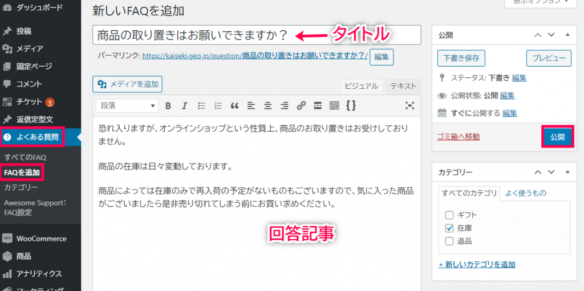The image size is (584, 291).
Task: Edit the 公開状態 visibility
Action: (507, 96)
